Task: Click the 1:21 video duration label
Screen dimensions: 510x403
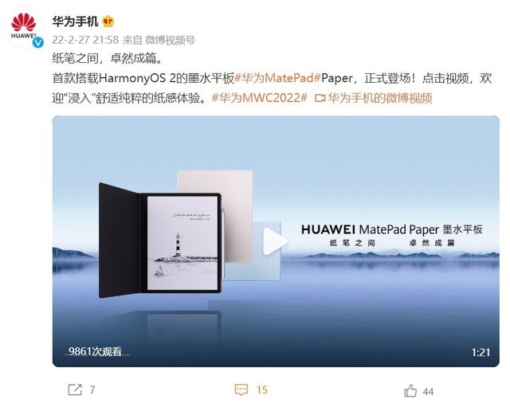Action: click(x=481, y=352)
